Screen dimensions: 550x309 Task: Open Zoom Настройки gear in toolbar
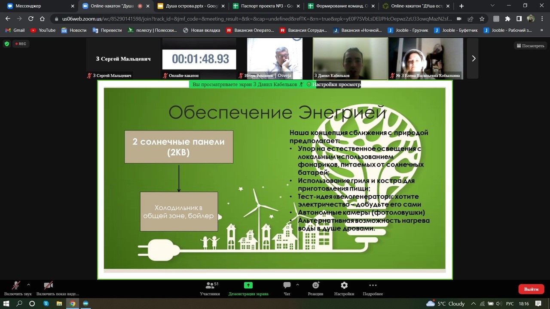(x=344, y=286)
